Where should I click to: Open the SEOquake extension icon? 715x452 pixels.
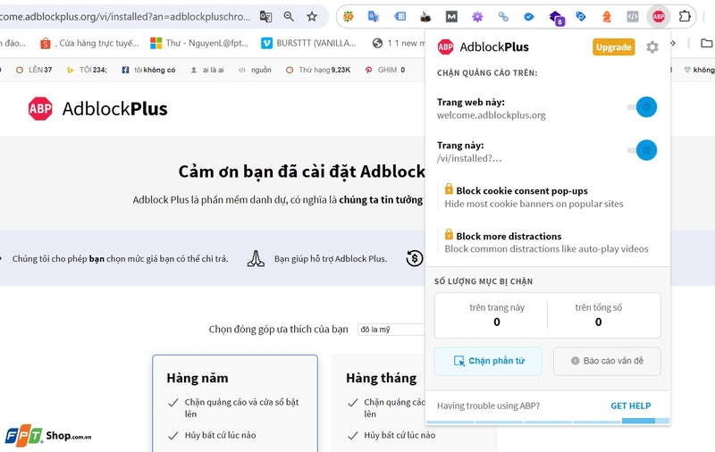click(348, 17)
